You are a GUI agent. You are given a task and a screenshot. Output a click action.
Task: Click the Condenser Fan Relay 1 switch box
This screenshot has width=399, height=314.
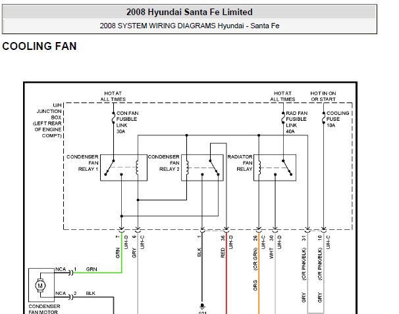tap(124, 168)
